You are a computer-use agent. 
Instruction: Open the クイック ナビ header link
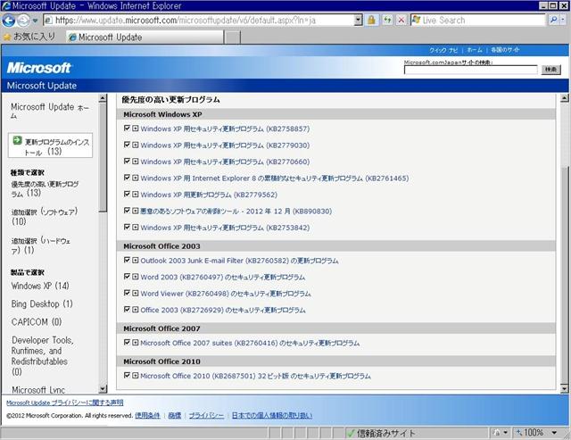[443, 50]
